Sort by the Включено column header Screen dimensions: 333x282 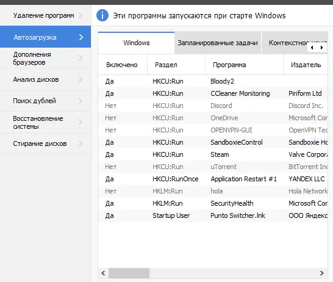pyautogui.click(x=123, y=65)
